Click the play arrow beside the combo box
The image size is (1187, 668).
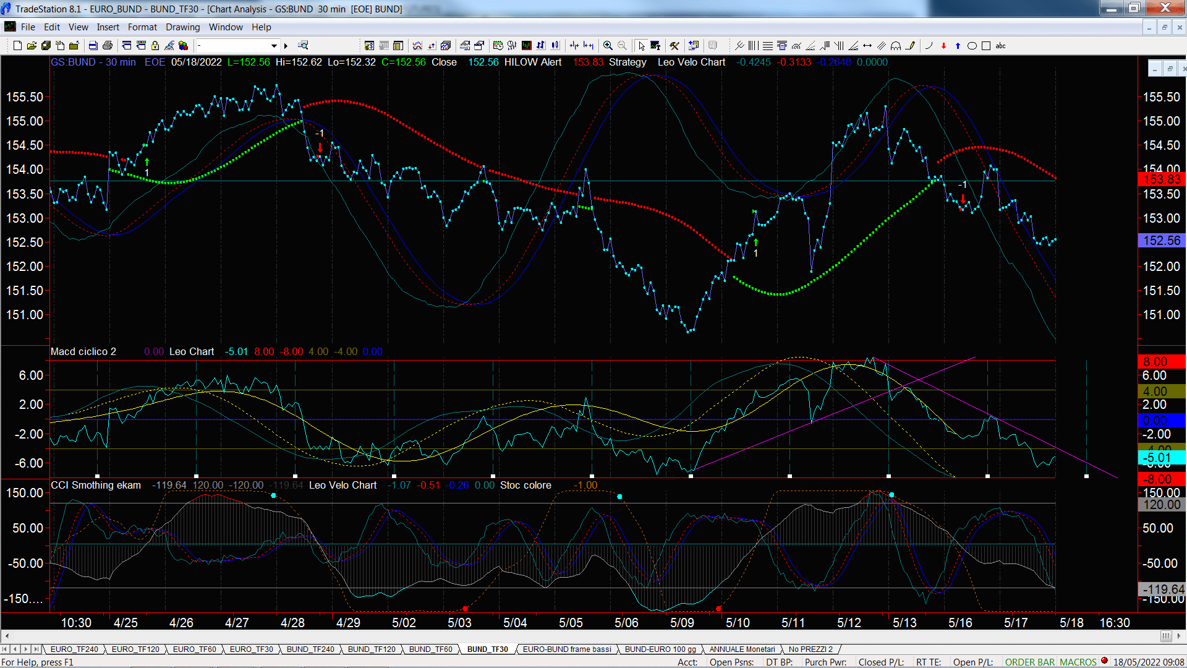coord(286,45)
